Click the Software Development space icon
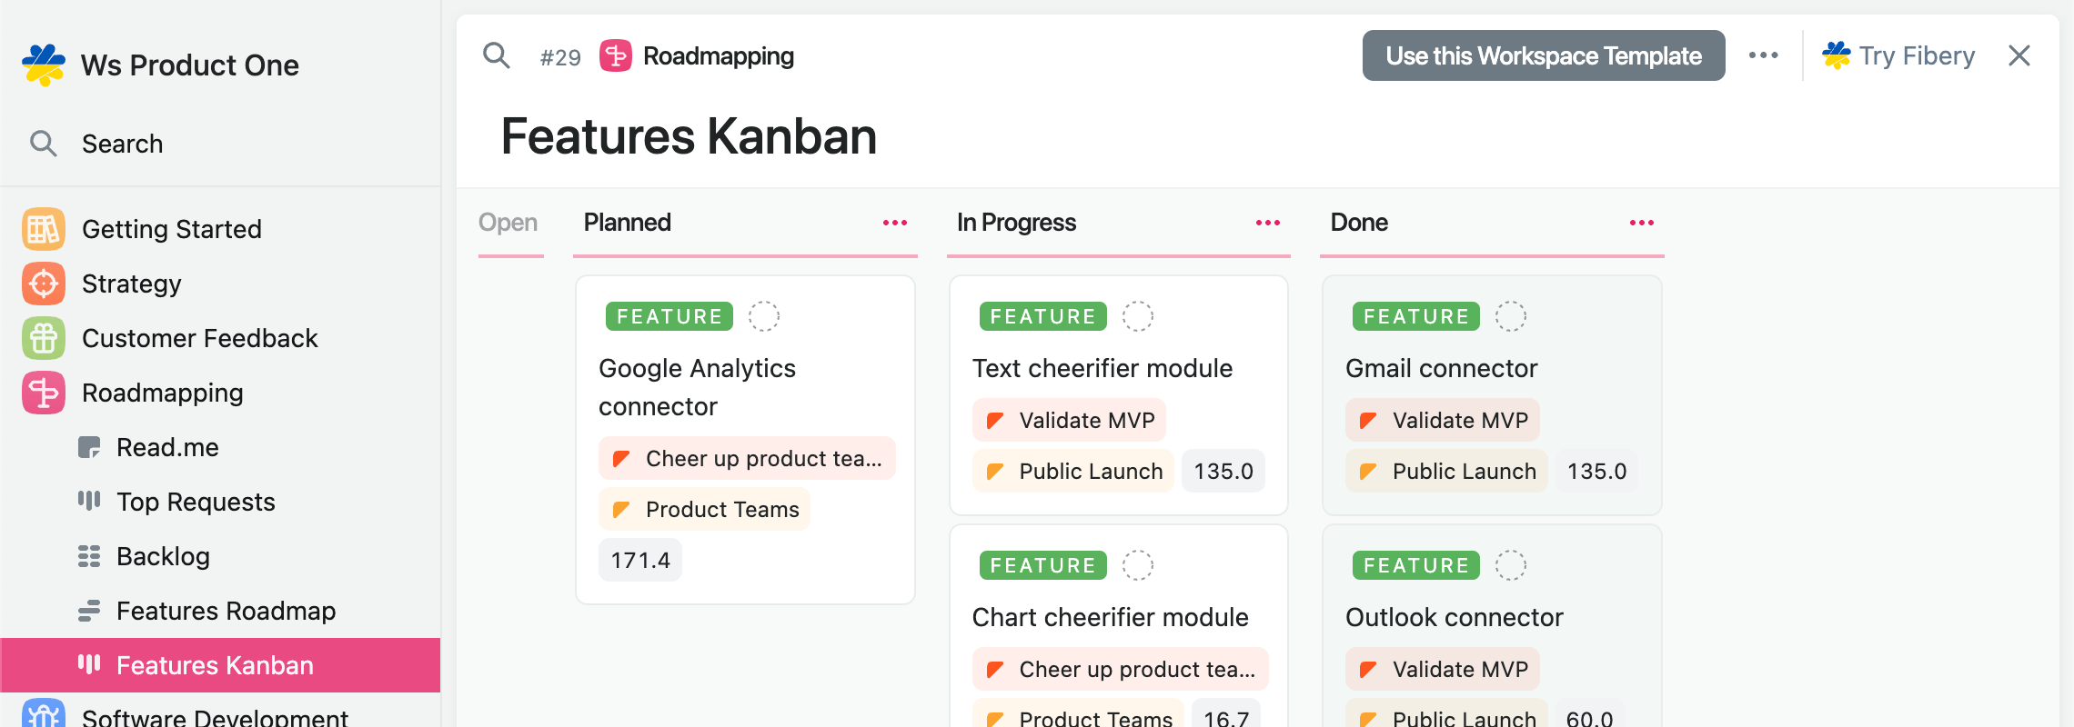 pyautogui.click(x=44, y=714)
